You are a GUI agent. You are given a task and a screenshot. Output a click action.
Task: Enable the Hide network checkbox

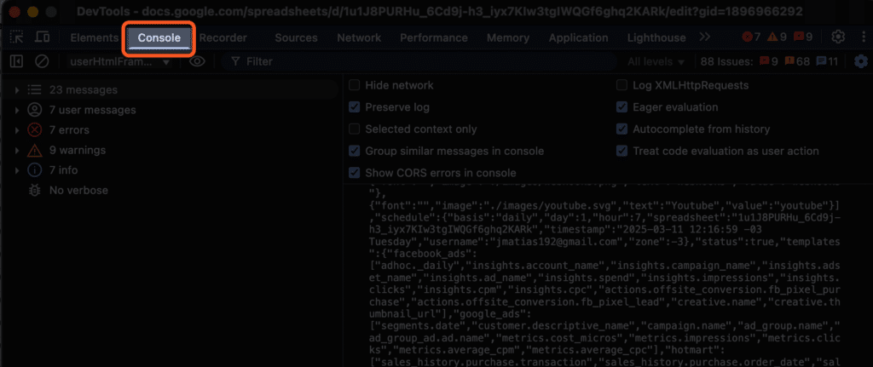[355, 85]
